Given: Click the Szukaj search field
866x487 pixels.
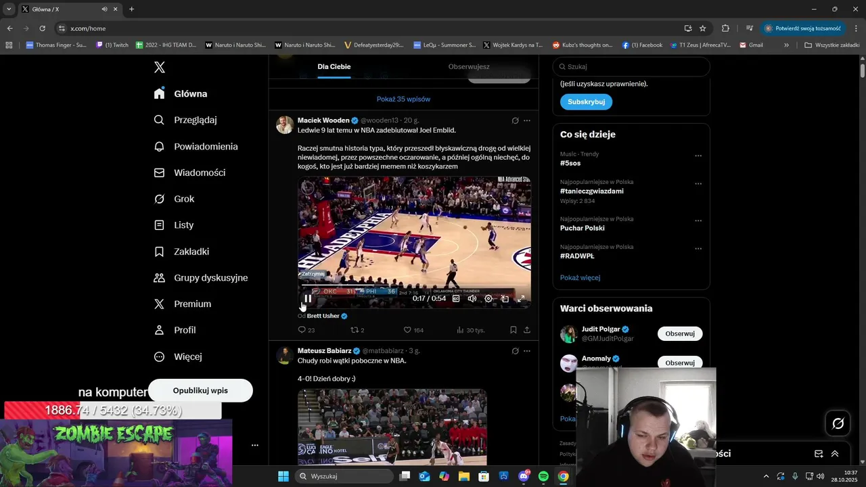Looking at the screenshot, I should pyautogui.click(x=631, y=66).
